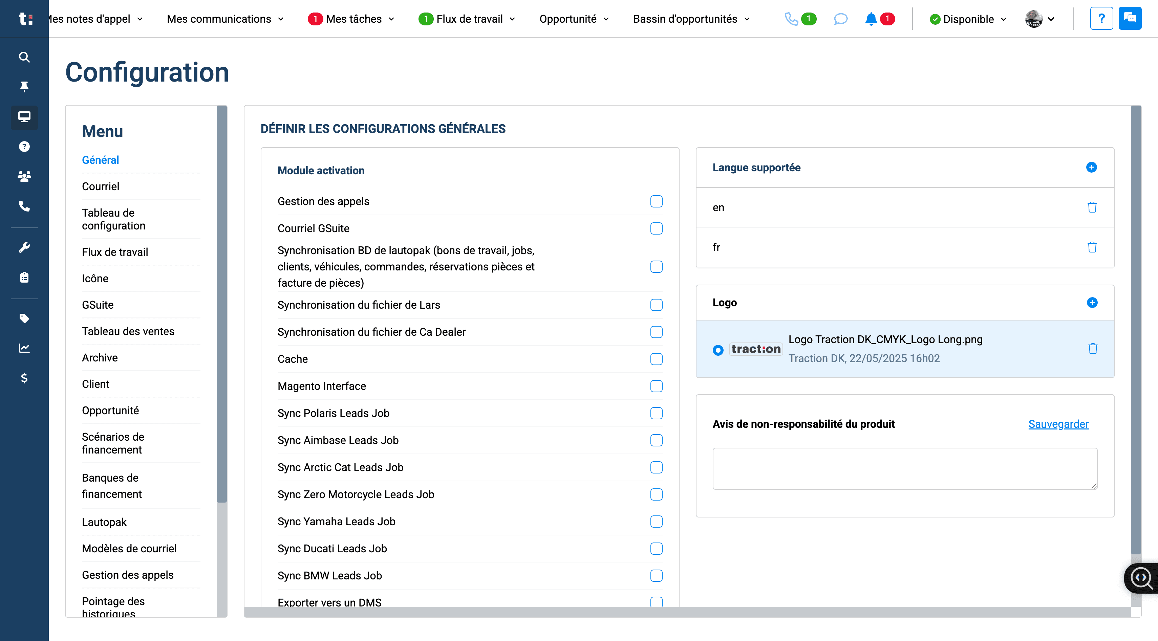Click the price tag icon in the sidebar

click(24, 318)
